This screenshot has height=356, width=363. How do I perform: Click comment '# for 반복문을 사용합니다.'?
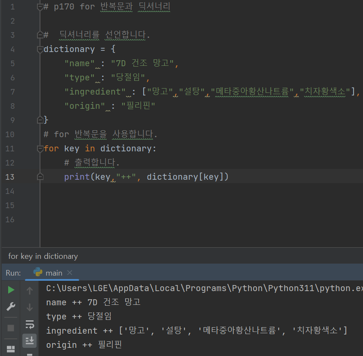tap(101, 134)
